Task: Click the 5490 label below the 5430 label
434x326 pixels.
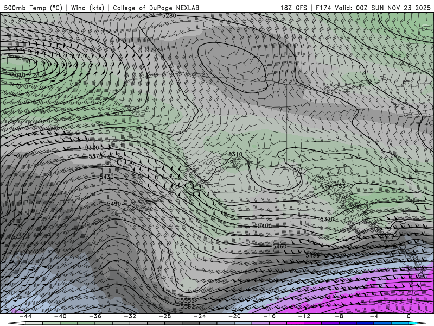Action: 114,204
